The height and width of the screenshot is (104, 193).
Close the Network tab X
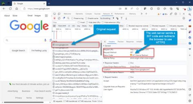pos(112,14)
